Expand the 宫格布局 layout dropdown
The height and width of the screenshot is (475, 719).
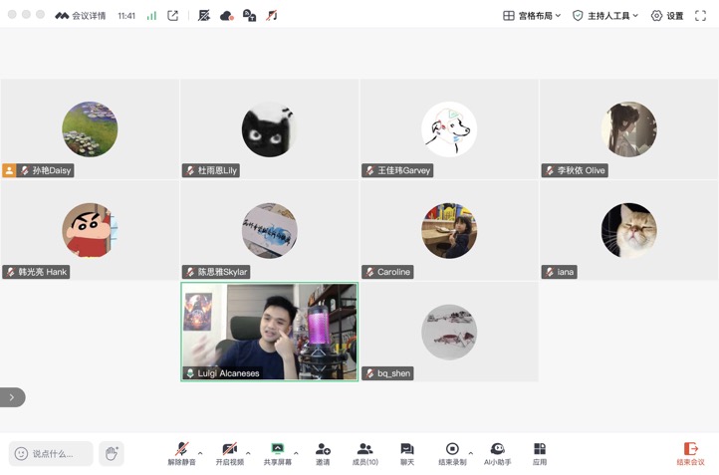(x=532, y=16)
